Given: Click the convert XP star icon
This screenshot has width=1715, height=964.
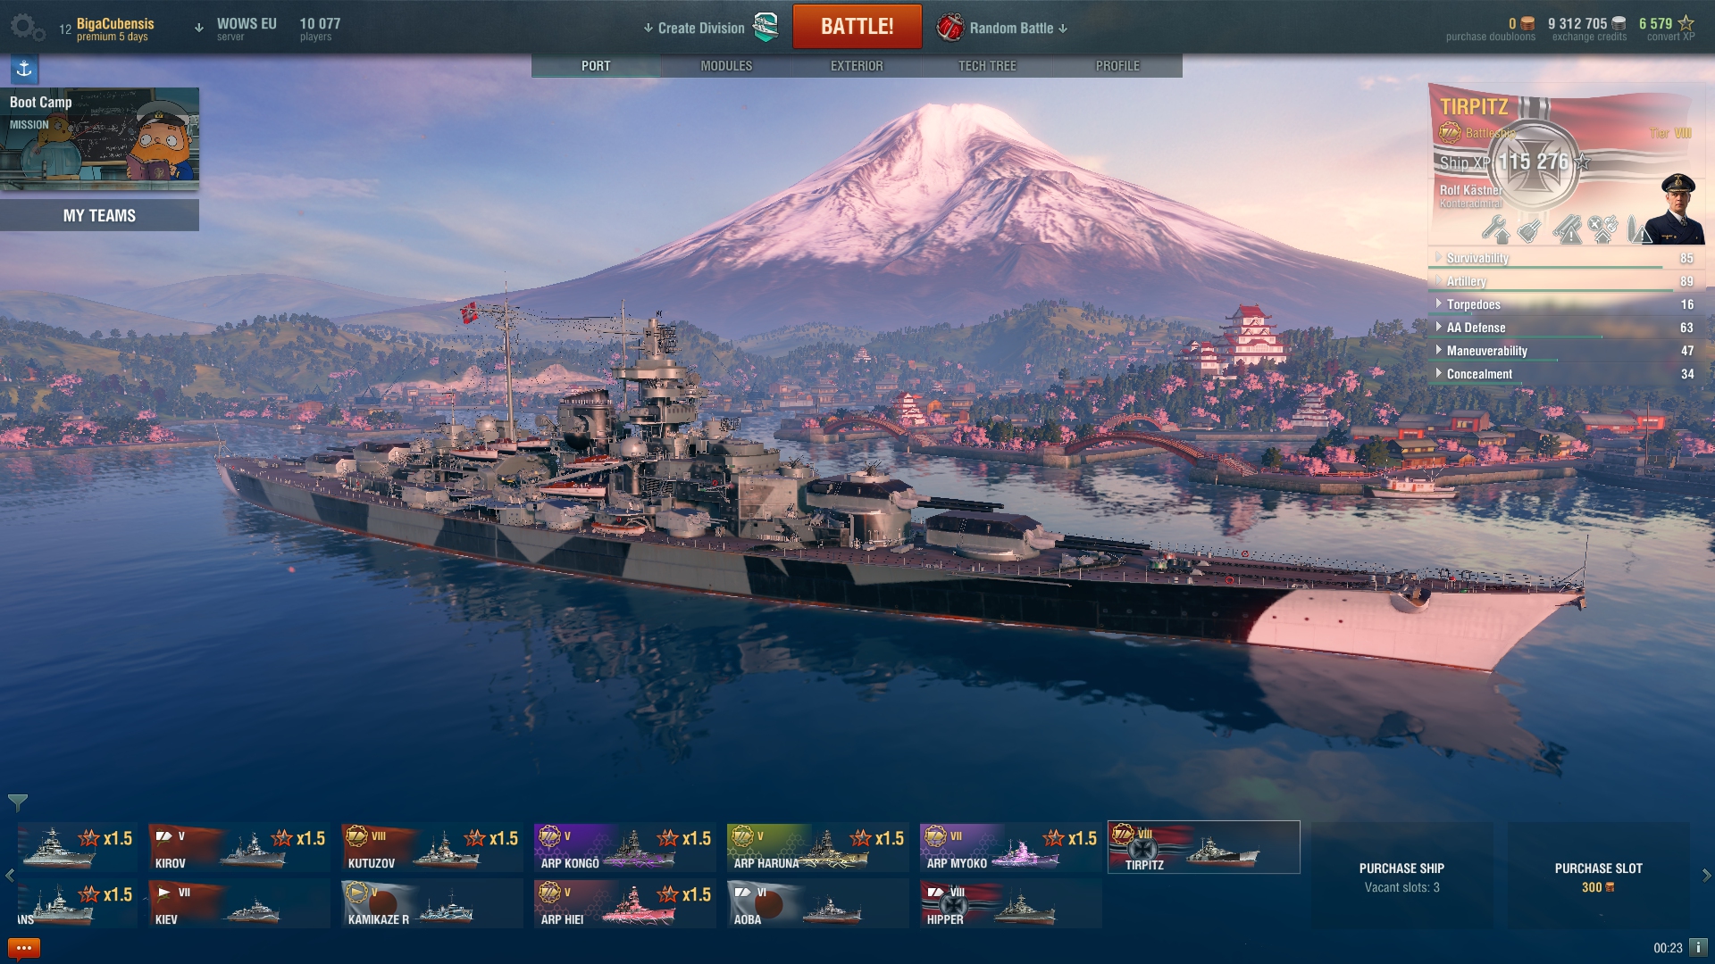Looking at the screenshot, I should tap(1686, 23).
